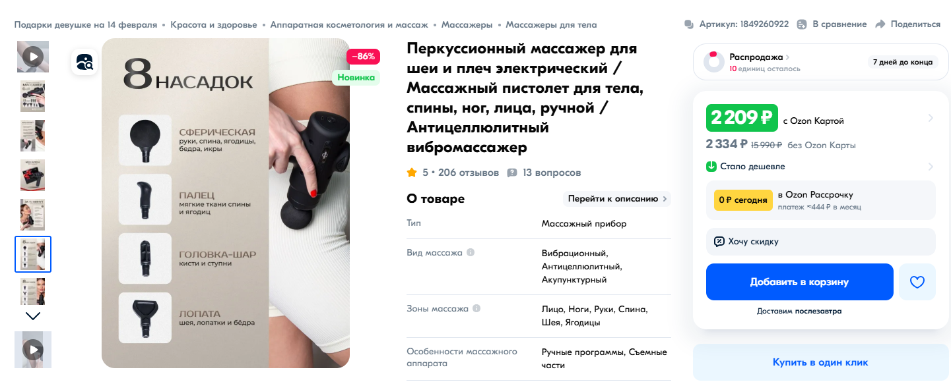This screenshot has width=951, height=382.
Task: Show more thumbnails with down chevron
Action: point(33,315)
